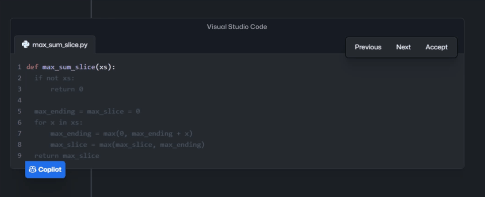Click line 'return max_slice'
This screenshot has width=485, height=197.
pyautogui.click(x=67, y=156)
